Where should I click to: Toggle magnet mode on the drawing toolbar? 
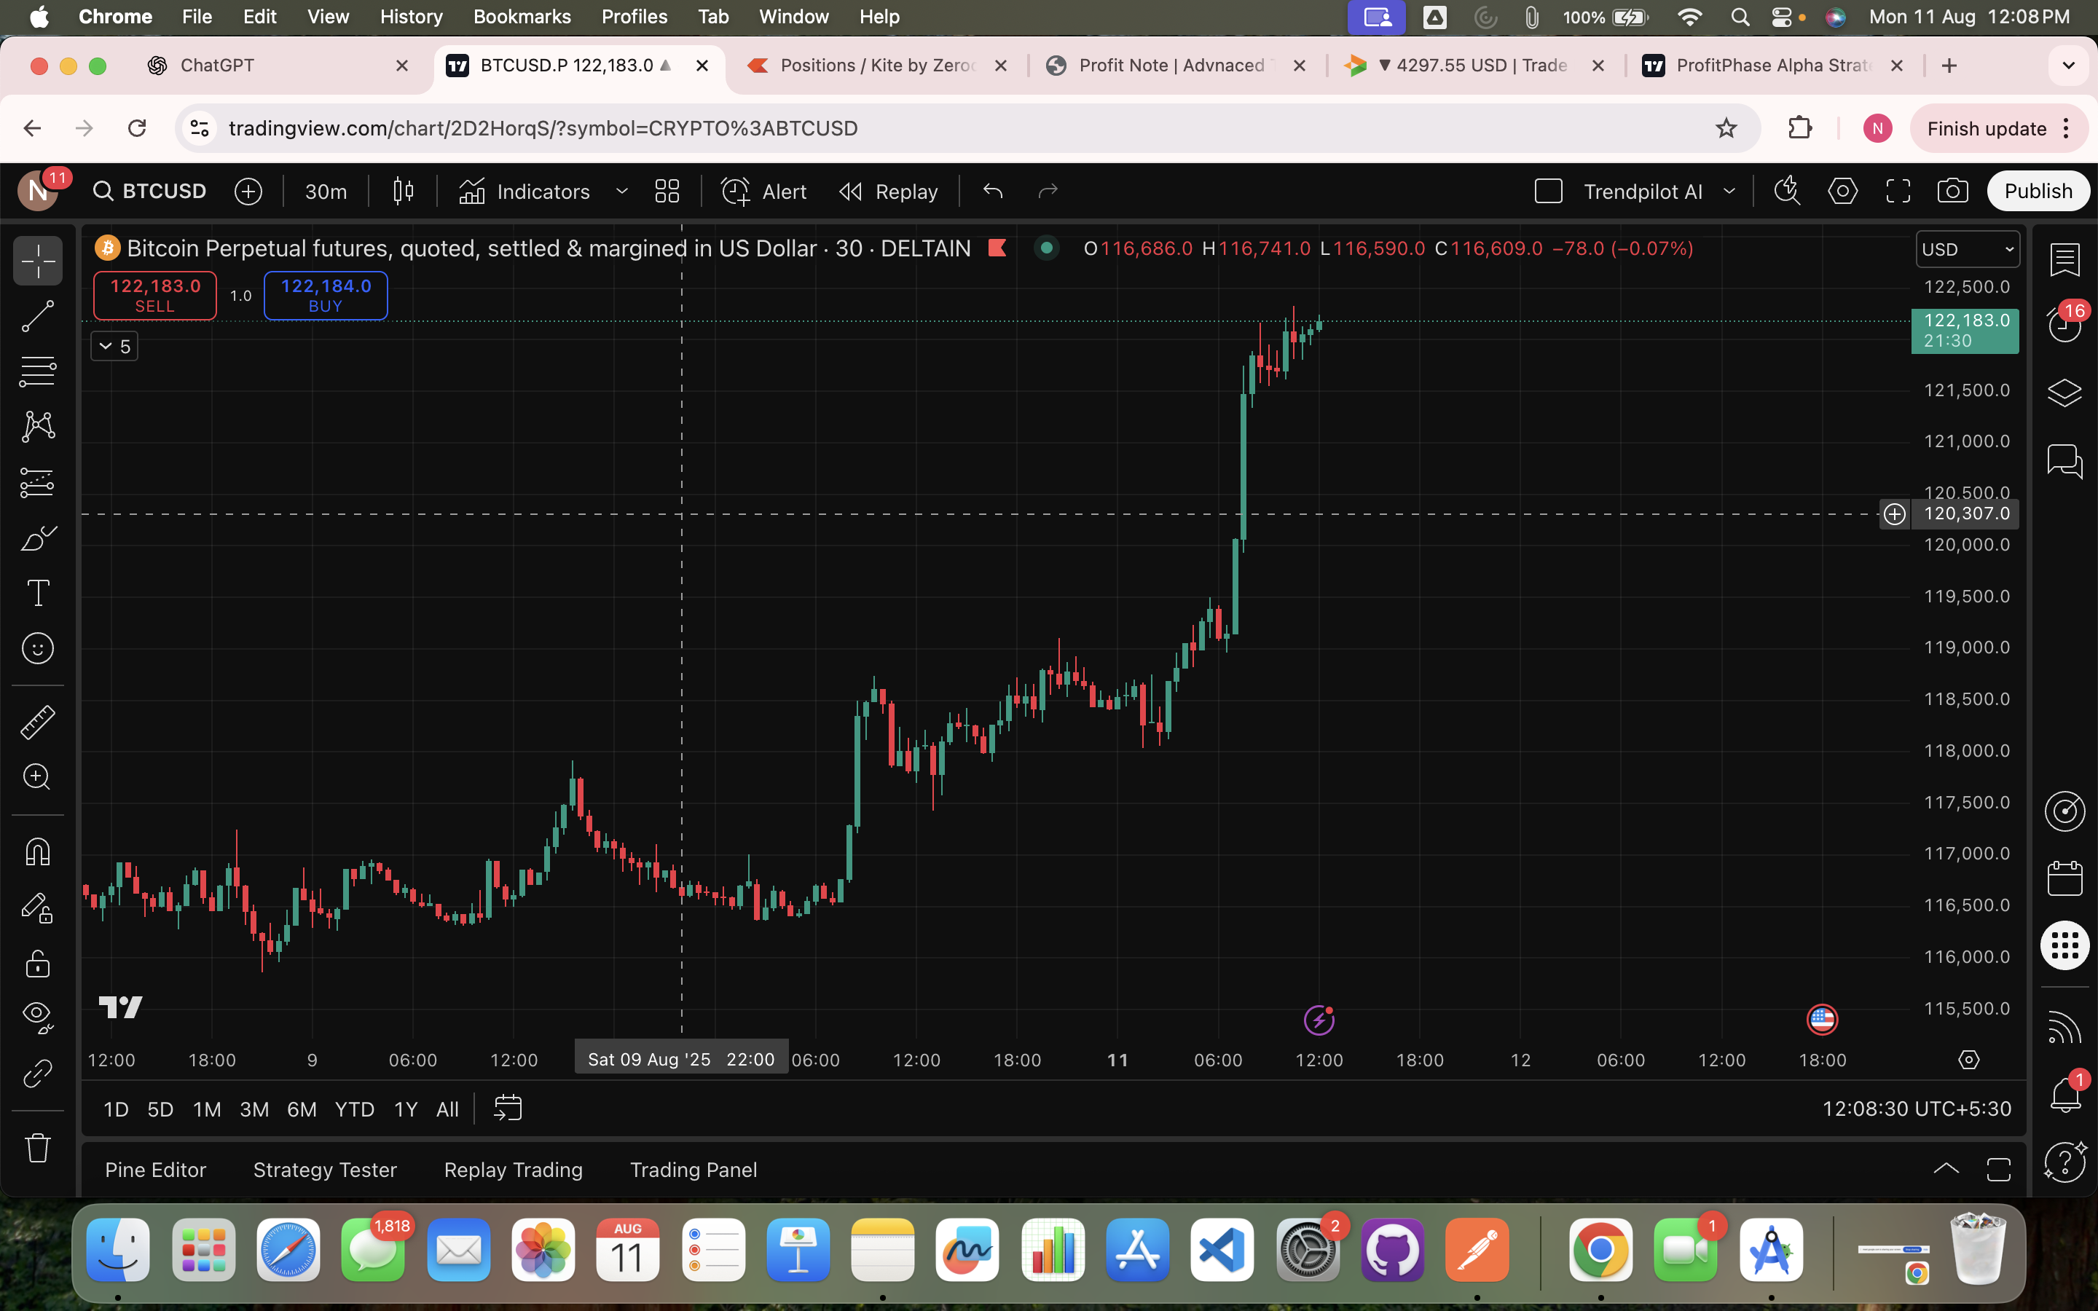pyautogui.click(x=37, y=851)
